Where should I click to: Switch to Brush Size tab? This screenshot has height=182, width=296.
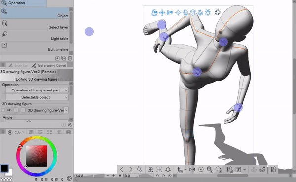[x=18, y=65]
